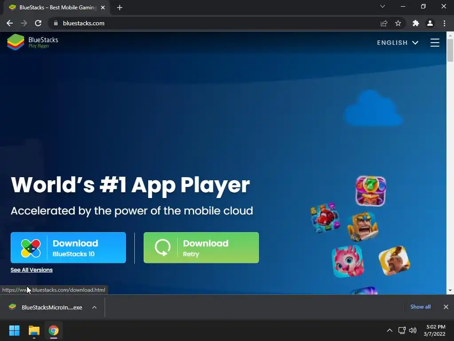Share this page using the share icon
Screen dimensions: 454x341
pyautogui.click(x=384, y=23)
